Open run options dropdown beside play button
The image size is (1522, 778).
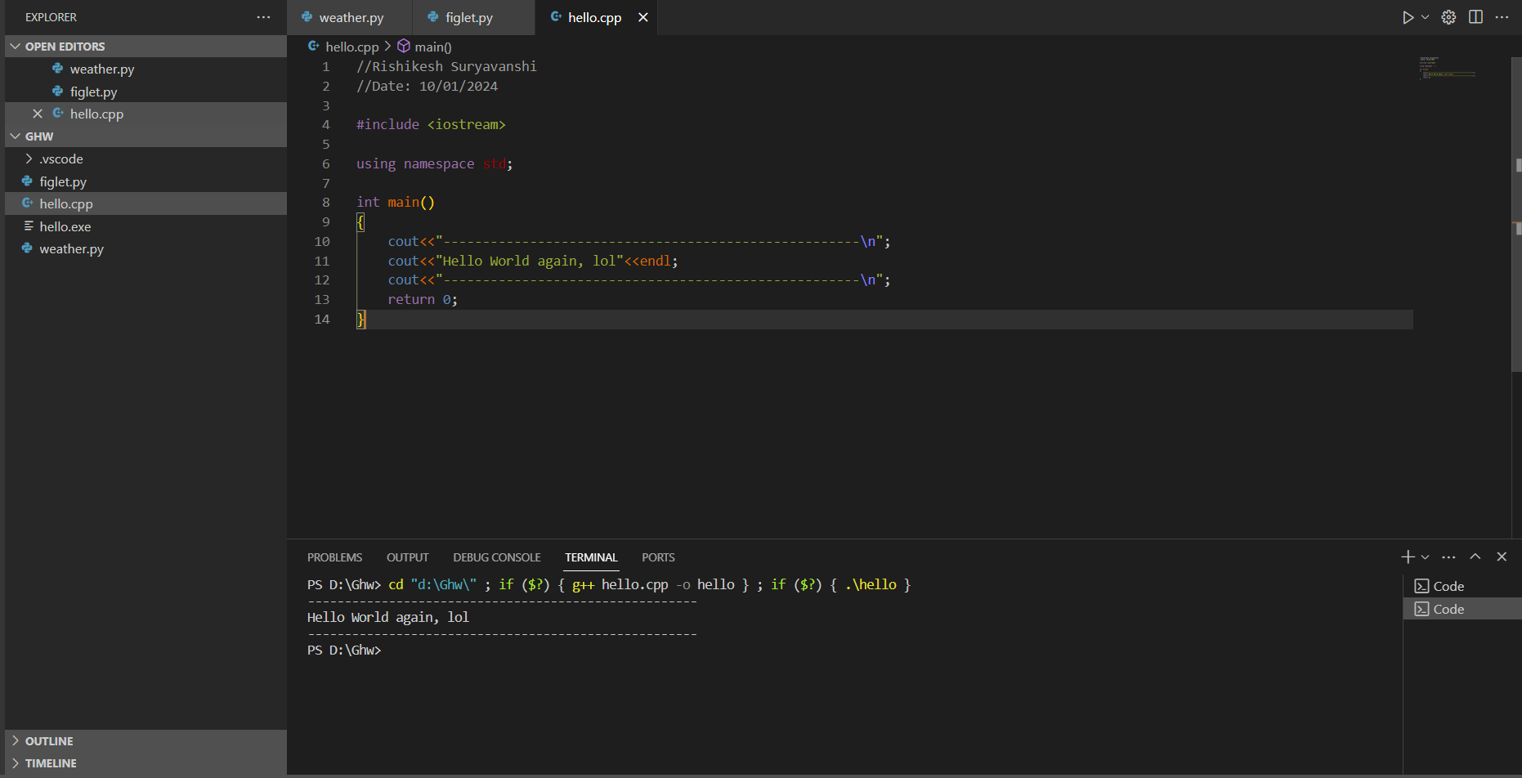(1426, 17)
